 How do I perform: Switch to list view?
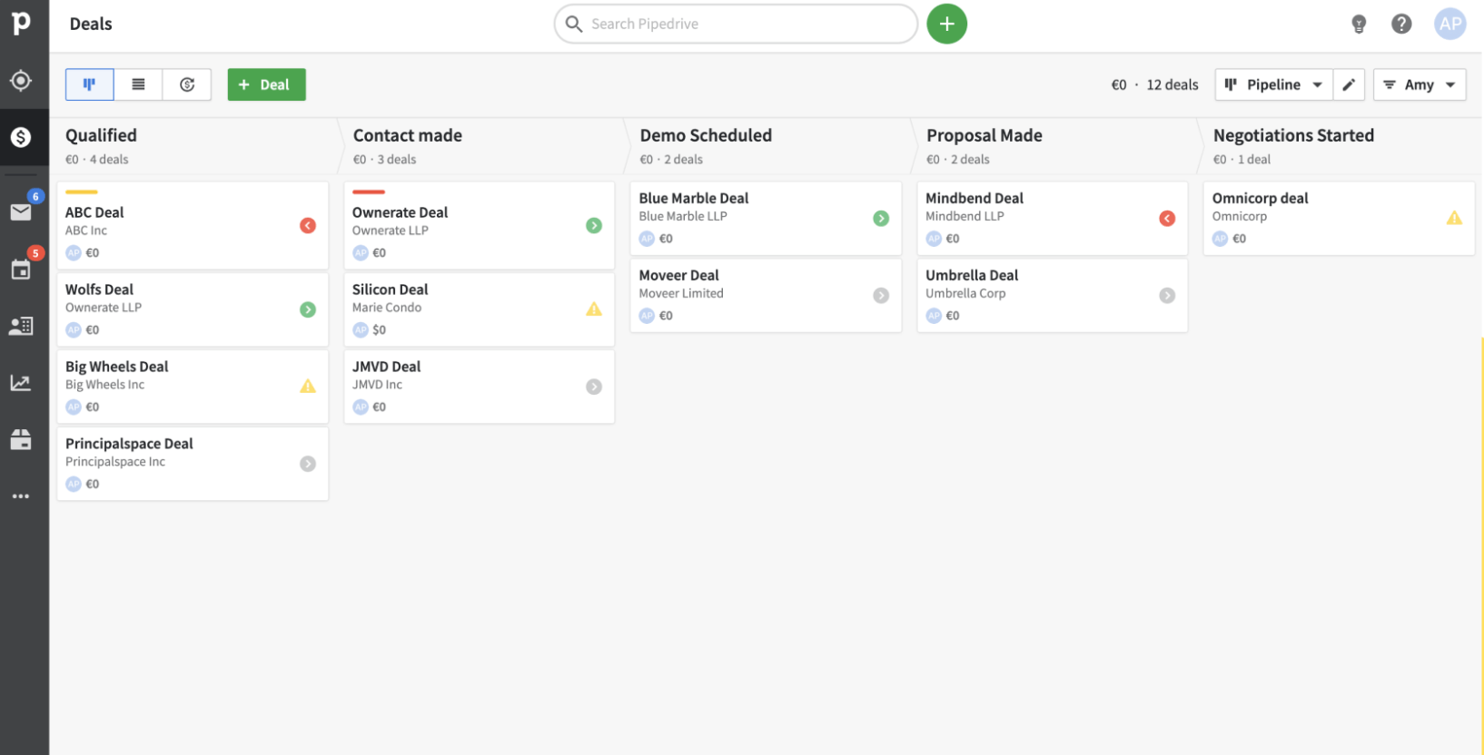(x=138, y=84)
